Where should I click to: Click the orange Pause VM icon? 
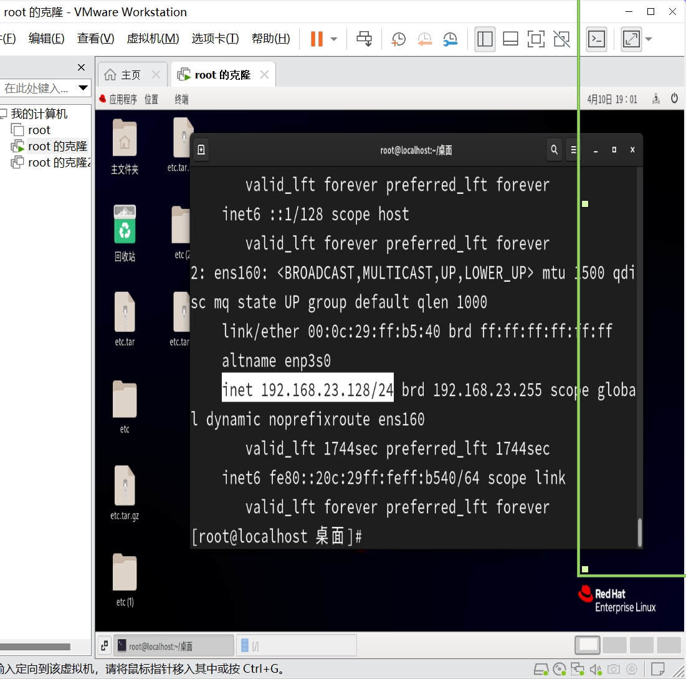[x=317, y=39]
